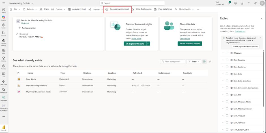
Task: Check the Dim_Country table checkbox
Action: click(227, 60)
